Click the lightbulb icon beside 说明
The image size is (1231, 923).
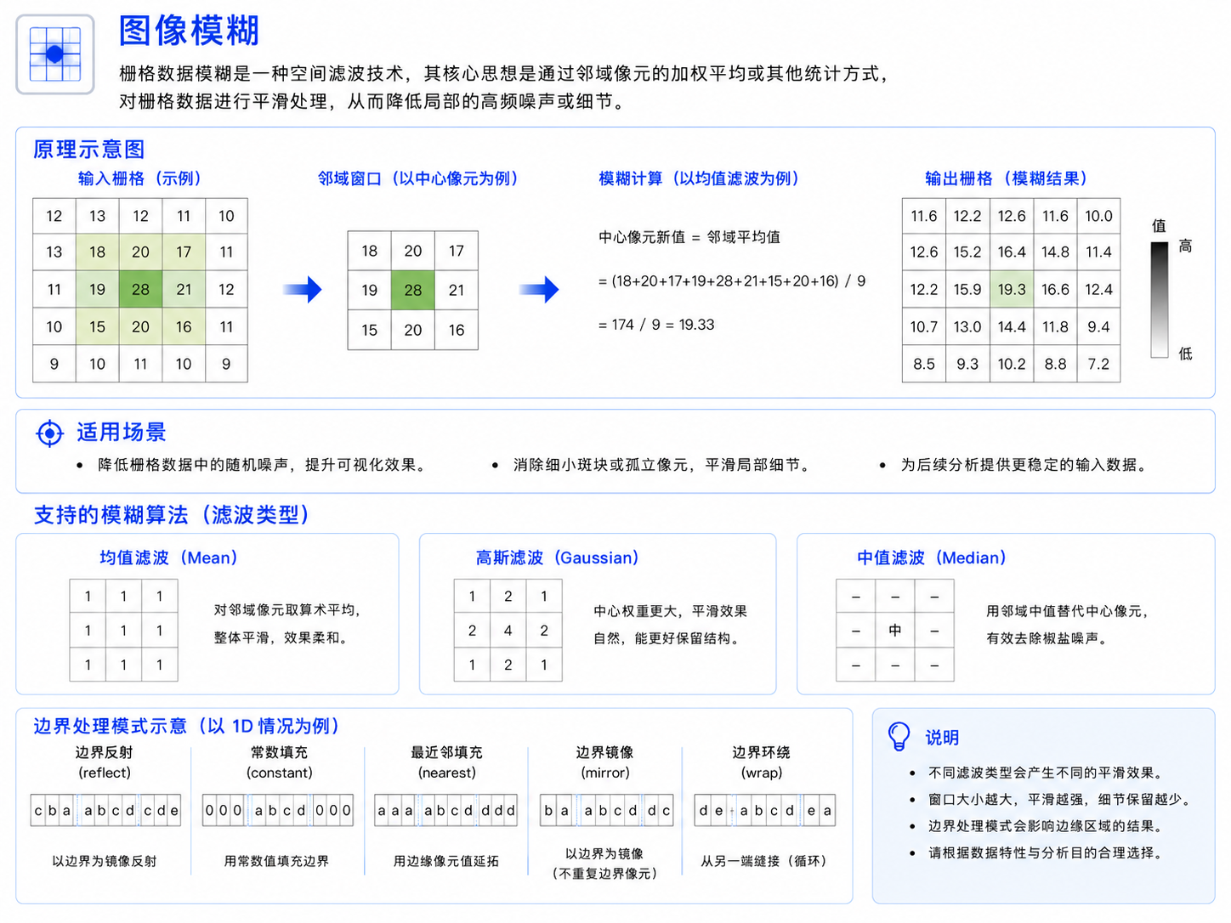(899, 737)
